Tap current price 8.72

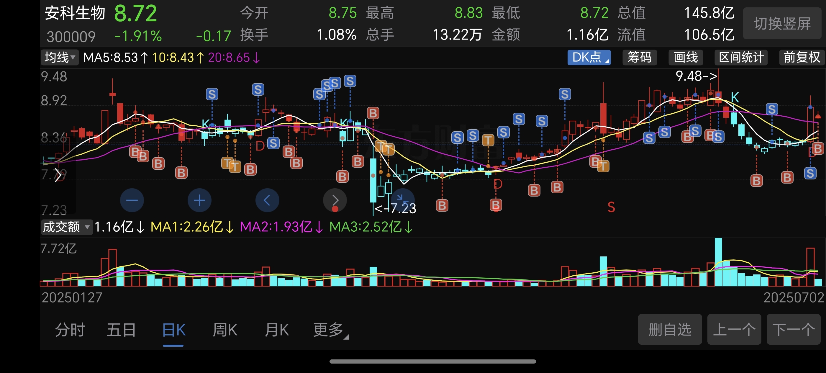click(x=135, y=14)
